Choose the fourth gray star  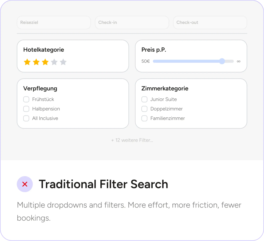54,62
